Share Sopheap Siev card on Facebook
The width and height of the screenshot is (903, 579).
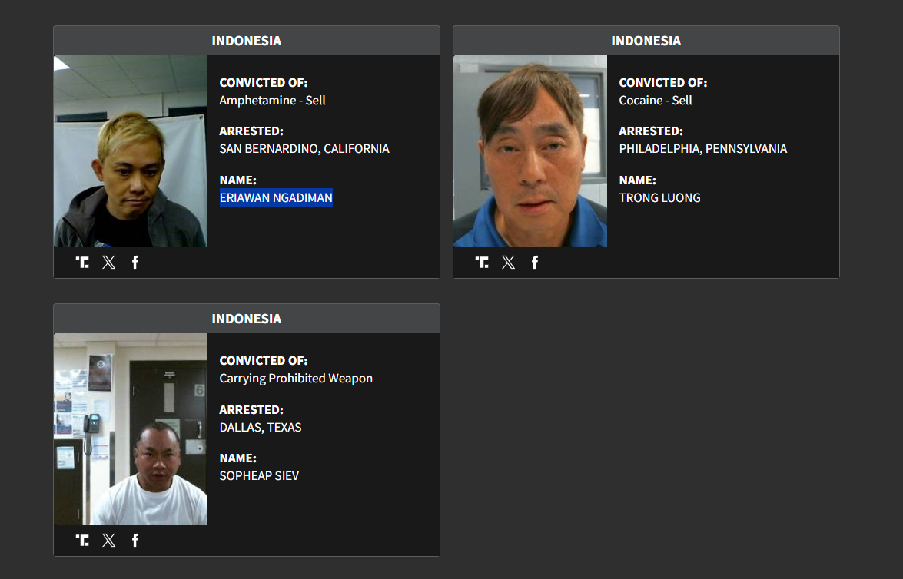click(x=134, y=541)
